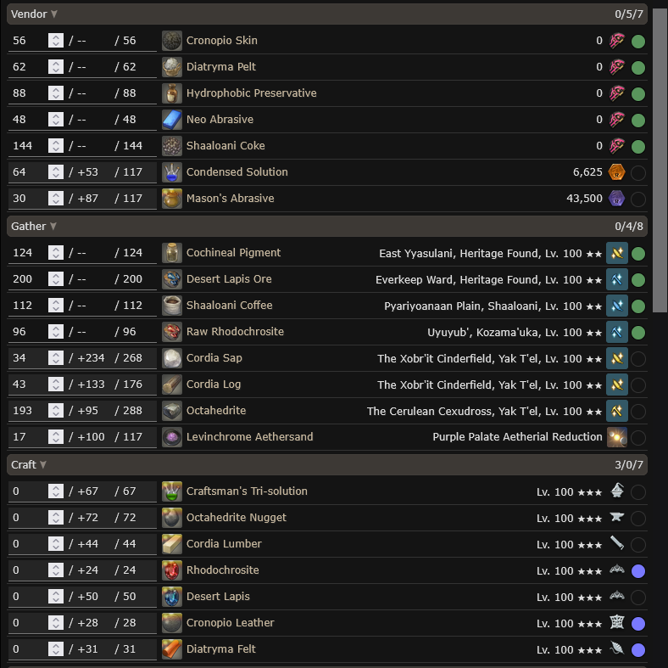The width and height of the screenshot is (668, 668).
Task: Adjust the quantity stepper for Cordia Sap
Action: (x=56, y=358)
